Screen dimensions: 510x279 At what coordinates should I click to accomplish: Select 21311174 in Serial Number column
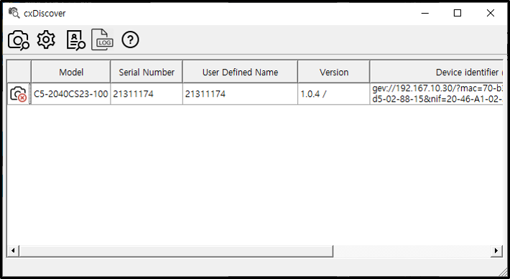[147, 94]
